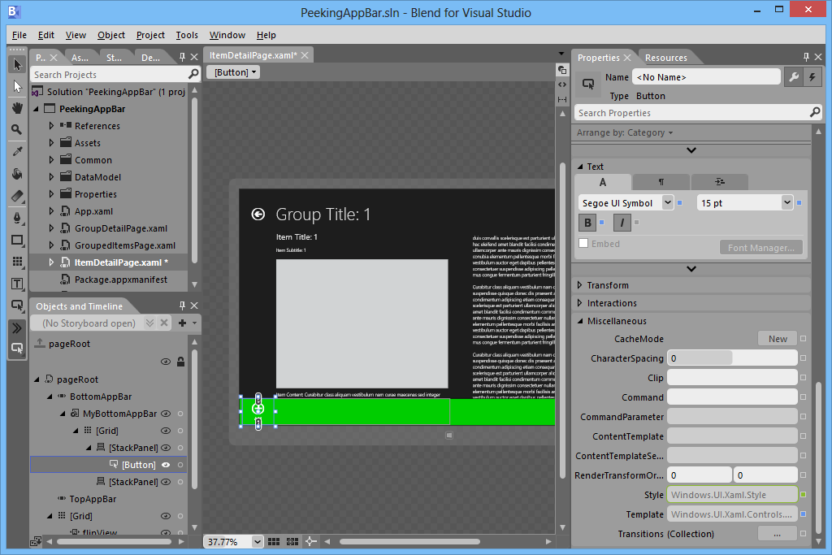This screenshot has height=555, width=832.
Task: Open the Project menu
Action: (150, 35)
